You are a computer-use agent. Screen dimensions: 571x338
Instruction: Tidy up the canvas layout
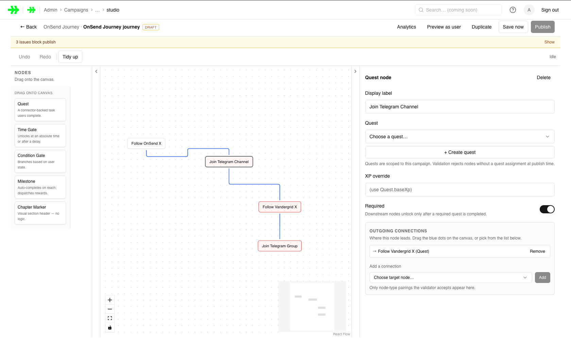click(70, 57)
